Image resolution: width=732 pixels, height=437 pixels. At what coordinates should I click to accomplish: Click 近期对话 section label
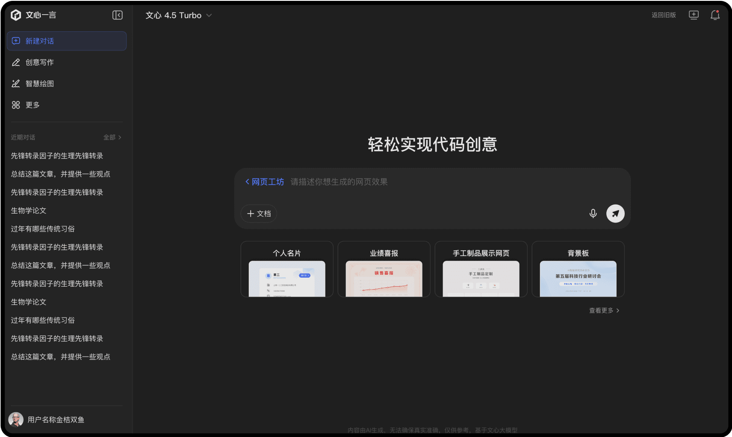pyautogui.click(x=23, y=137)
